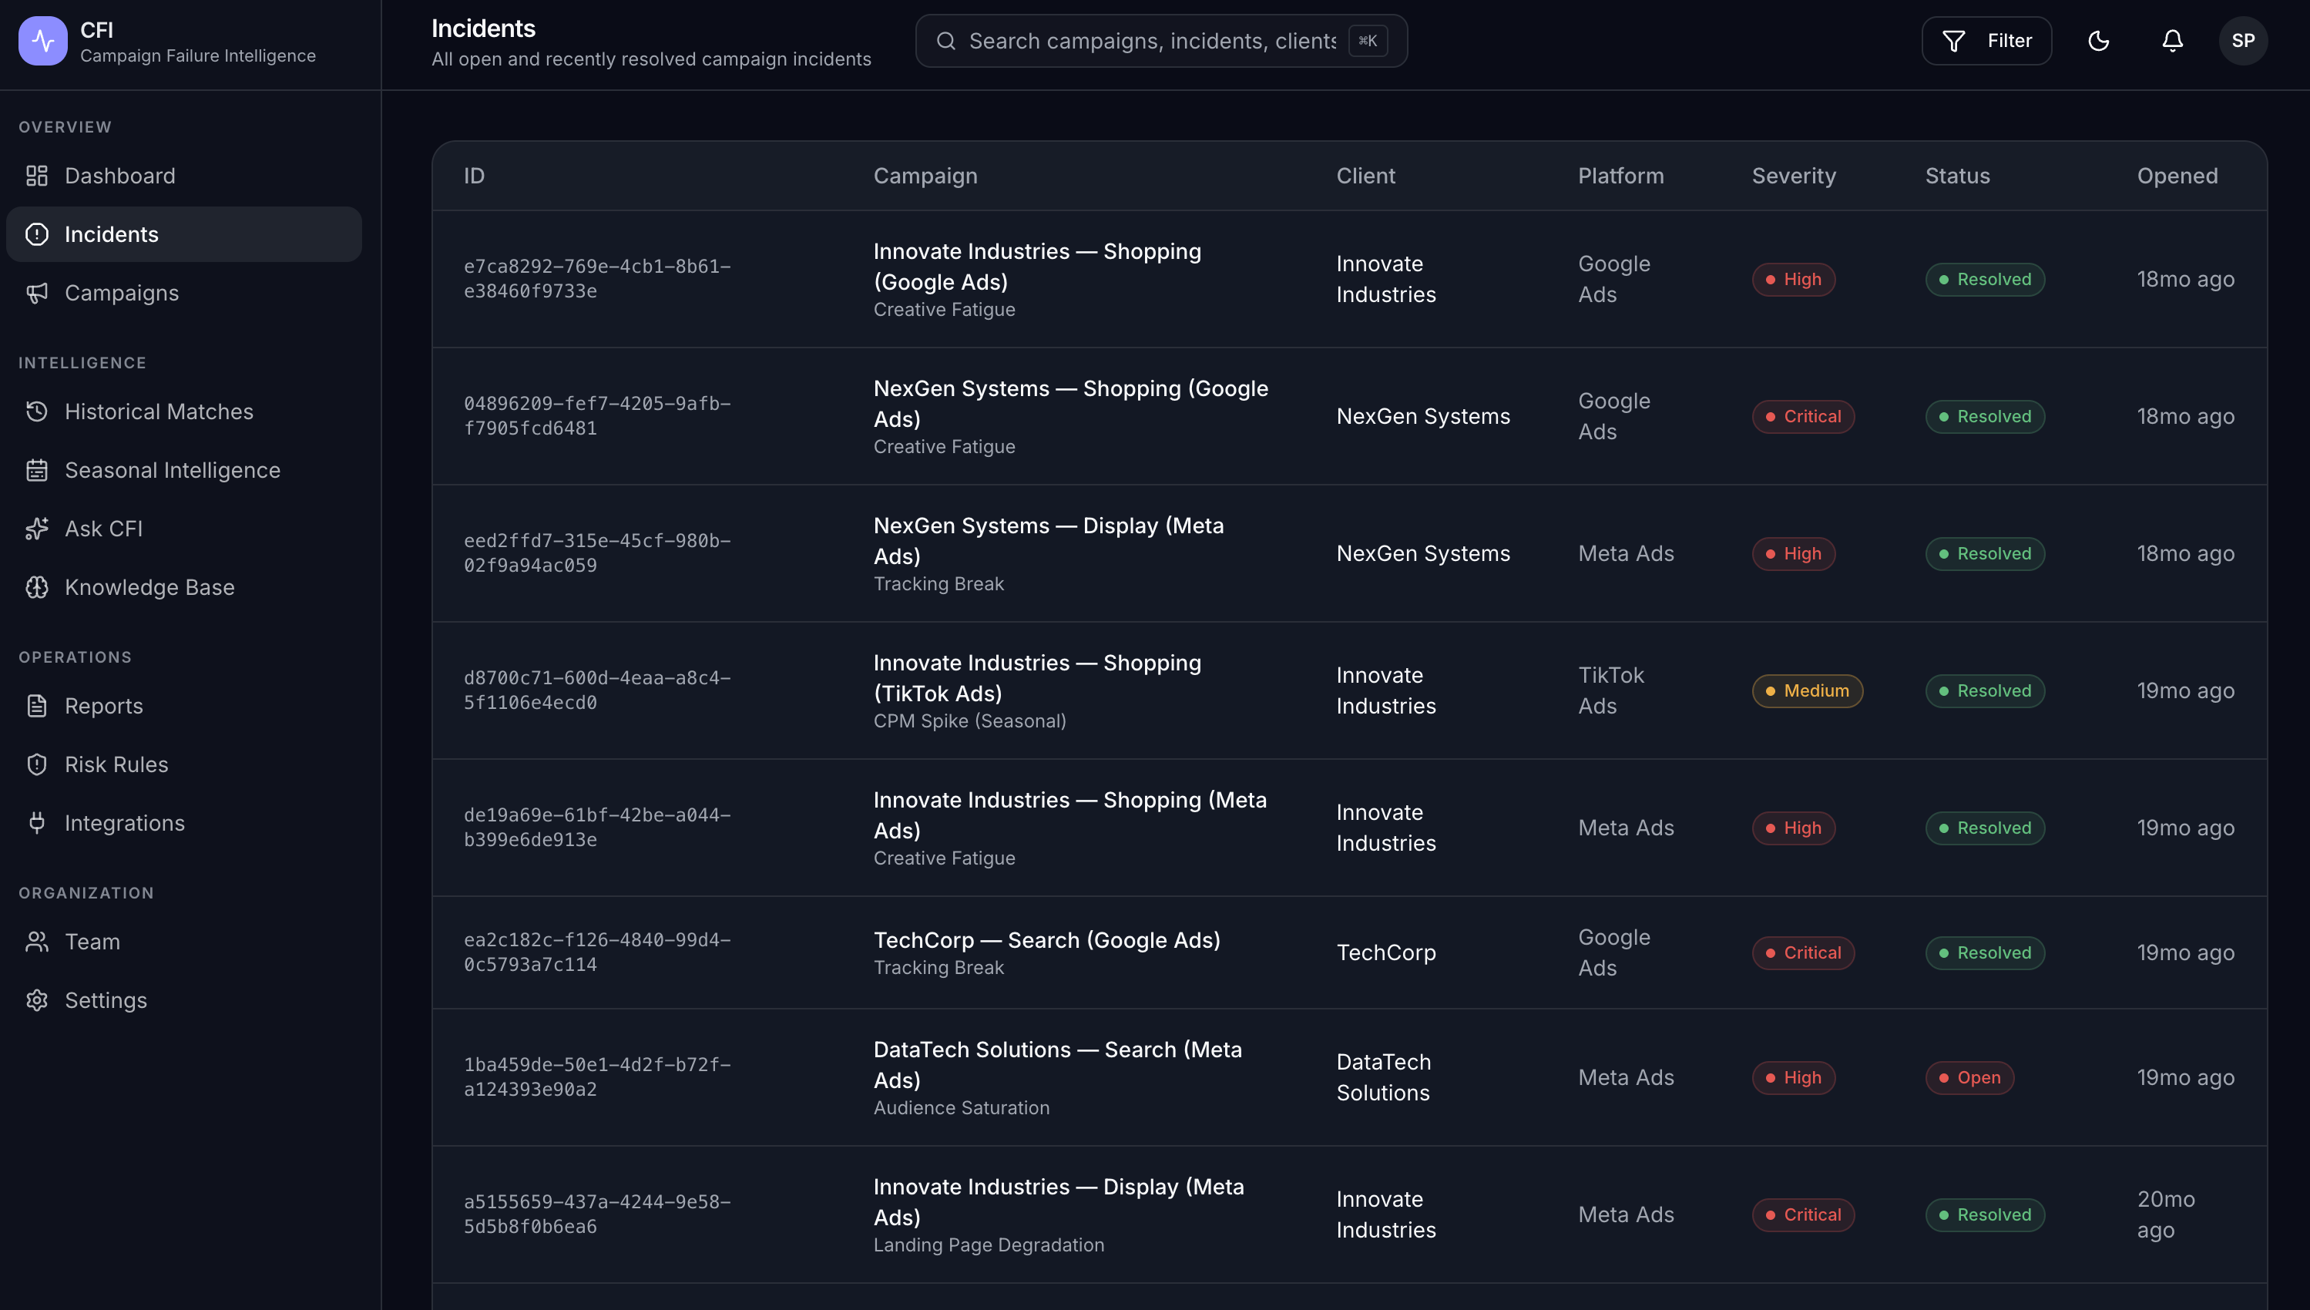
Task: Open Risk Rules from sidebar
Action: pos(183,764)
